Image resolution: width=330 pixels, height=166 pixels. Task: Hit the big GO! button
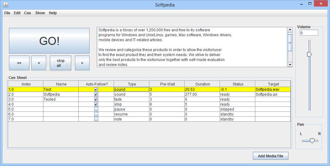(49, 41)
